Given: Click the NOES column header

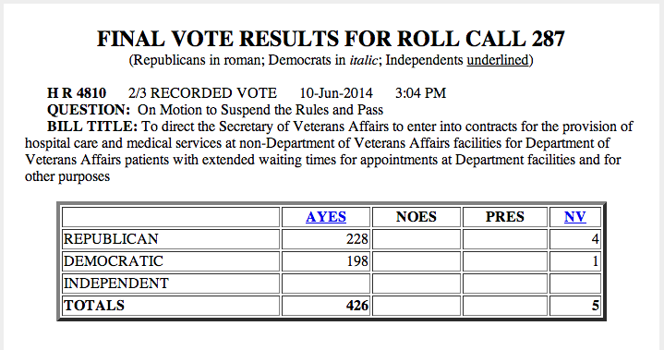Looking at the screenshot, I should coord(416,217).
